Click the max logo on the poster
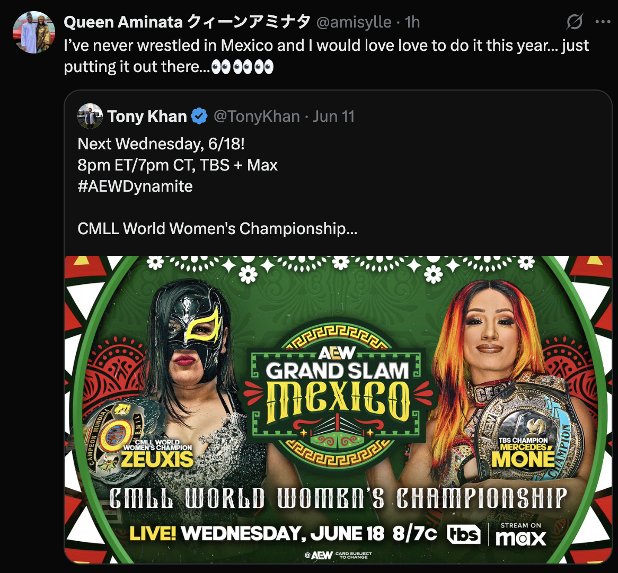The width and height of the screenshot is (618, 573). (x=520, y=535)
